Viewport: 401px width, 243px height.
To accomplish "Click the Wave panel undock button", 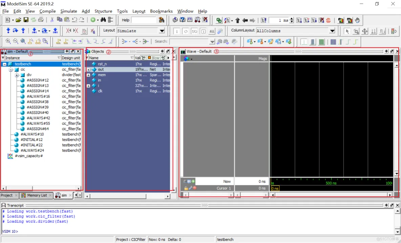I will pos(392,51).
